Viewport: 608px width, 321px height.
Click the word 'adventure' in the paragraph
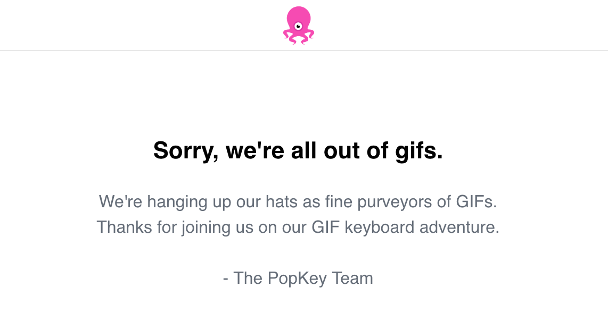(457, 227)
